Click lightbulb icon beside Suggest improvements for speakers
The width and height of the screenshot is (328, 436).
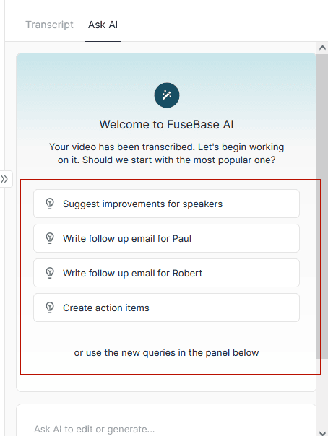pyautogui.click(x=50, y=204)
